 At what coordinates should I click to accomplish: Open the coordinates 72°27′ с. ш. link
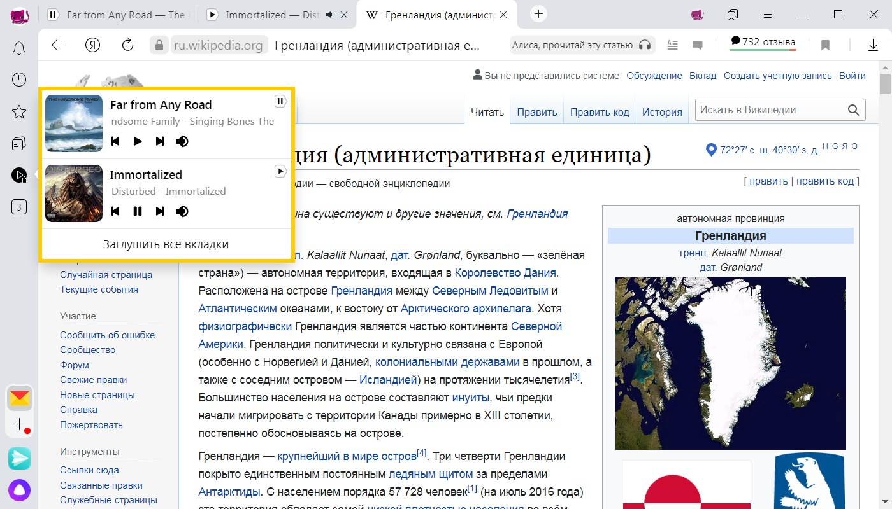(770, 150)
